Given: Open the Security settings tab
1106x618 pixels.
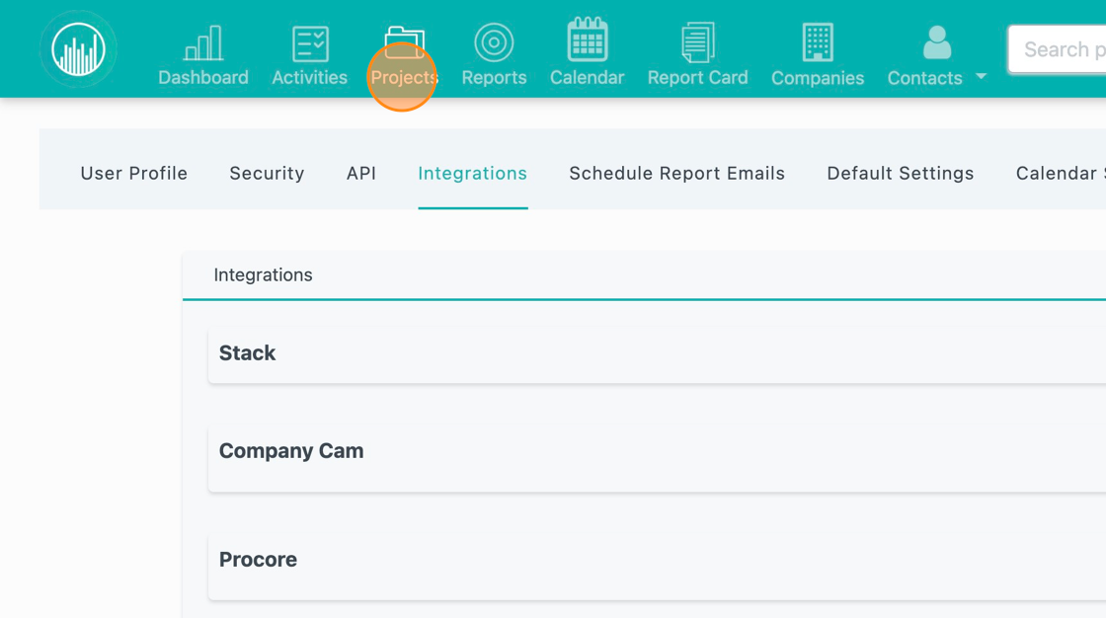Looking at the screenshot, I should (267, 173).
